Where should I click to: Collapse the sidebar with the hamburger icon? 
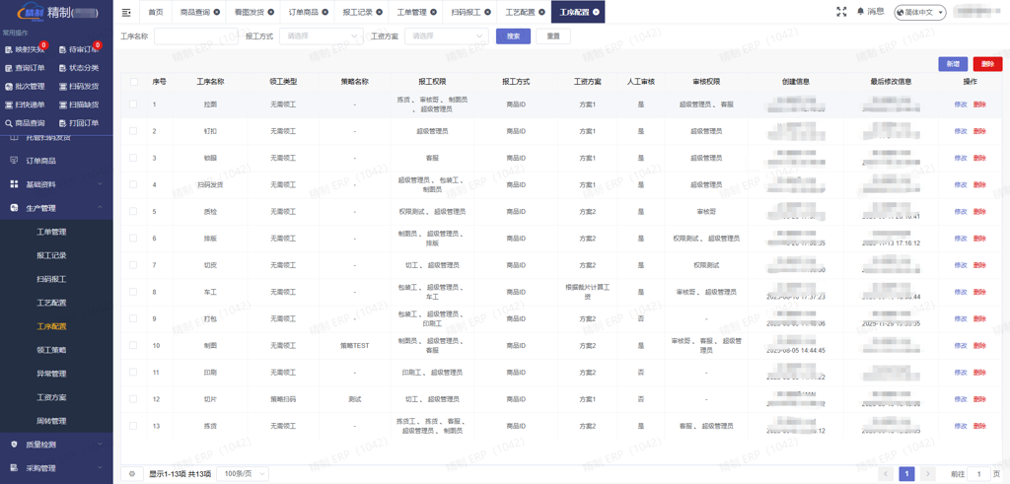(x=126, y=12)
